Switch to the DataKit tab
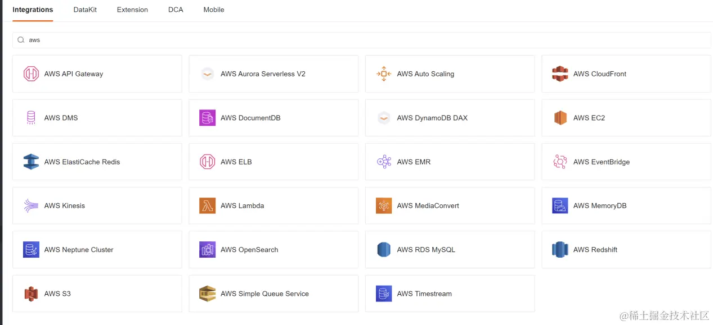The image size is (713, 325). (85, 10)
